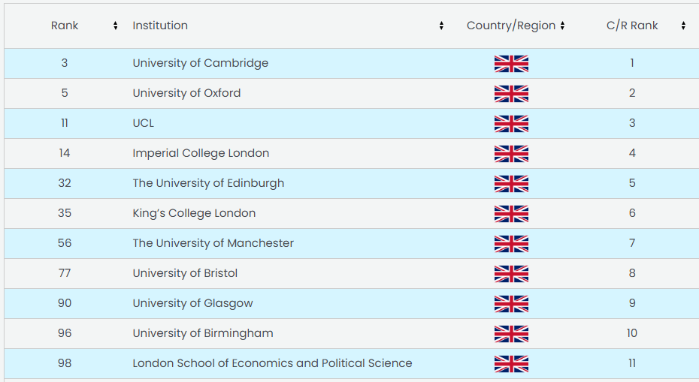Select the University of Glasgow name
Screen dimensions: 699x382
(192, 303)
